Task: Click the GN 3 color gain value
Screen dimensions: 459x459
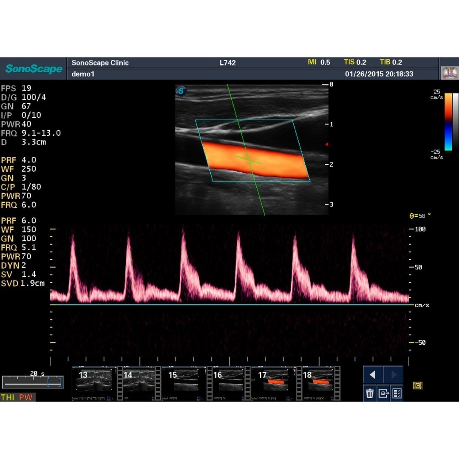Action: [14, 178]
